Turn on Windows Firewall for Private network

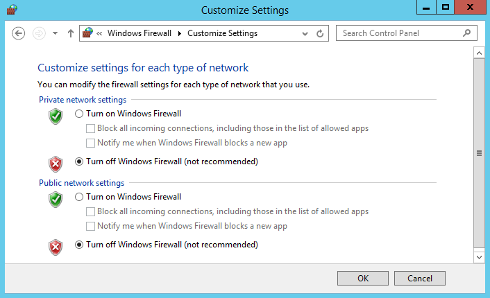pos(128,114)
